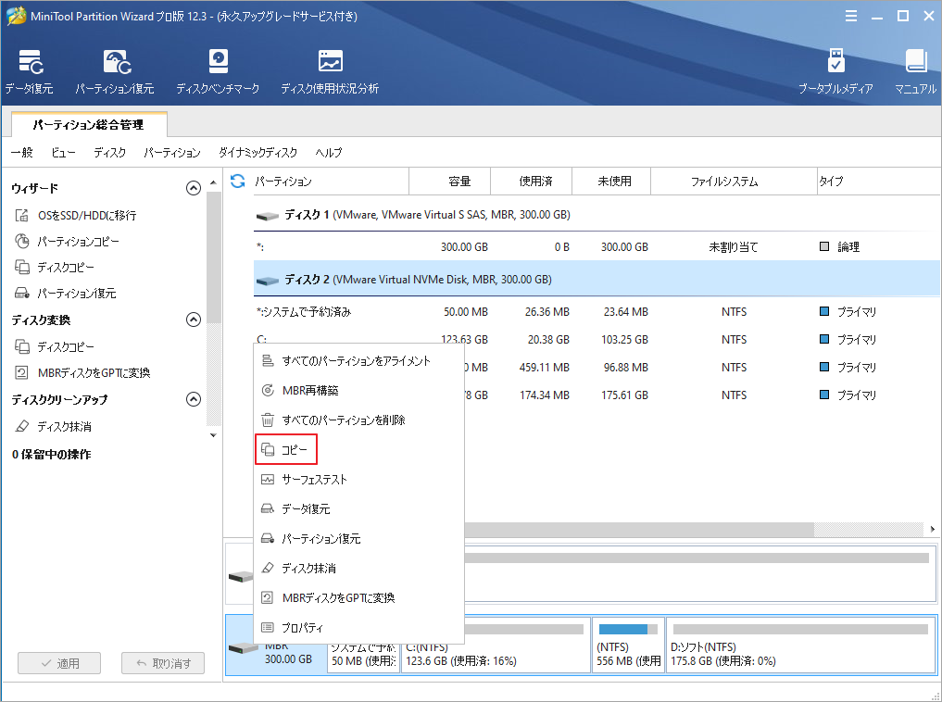Image resolution: width=942 pixels, height=702 pixels.
Task: Click horizontal scrollbar right arrow in partition list
Action: coord(932,529)
